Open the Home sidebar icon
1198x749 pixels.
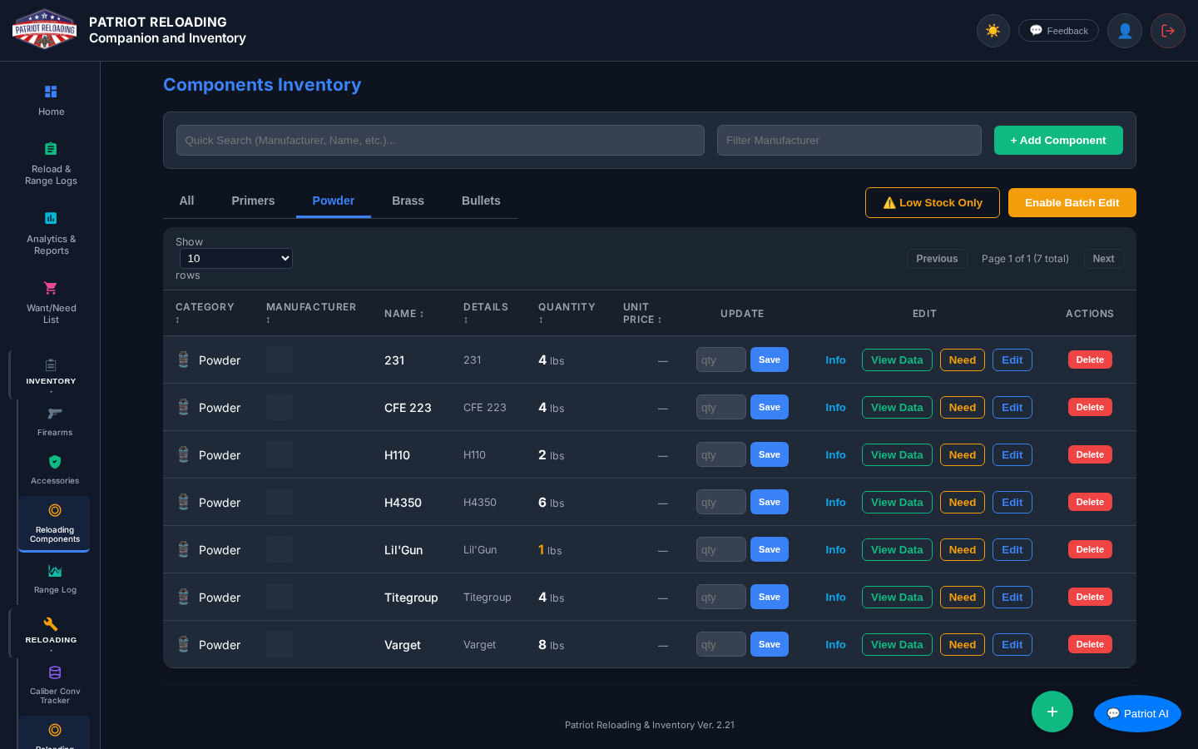click(x=51, y=92)
